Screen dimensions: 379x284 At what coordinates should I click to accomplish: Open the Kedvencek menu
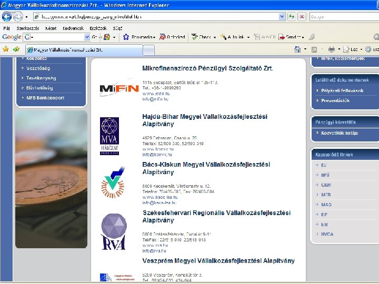tap(73, 28)
